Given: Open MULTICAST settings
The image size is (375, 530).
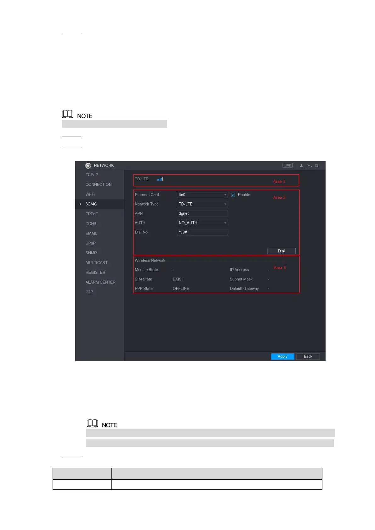Looking at the screenshot, I should click(x=97, y=262).
